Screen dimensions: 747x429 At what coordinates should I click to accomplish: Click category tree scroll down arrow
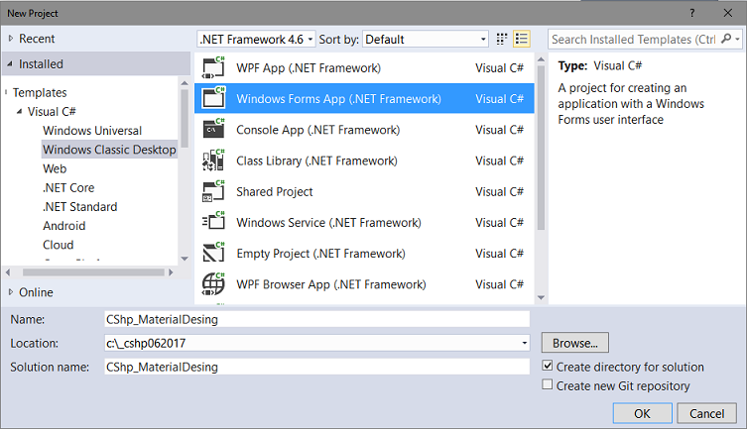pyautogui.click(x=185, y=259)
